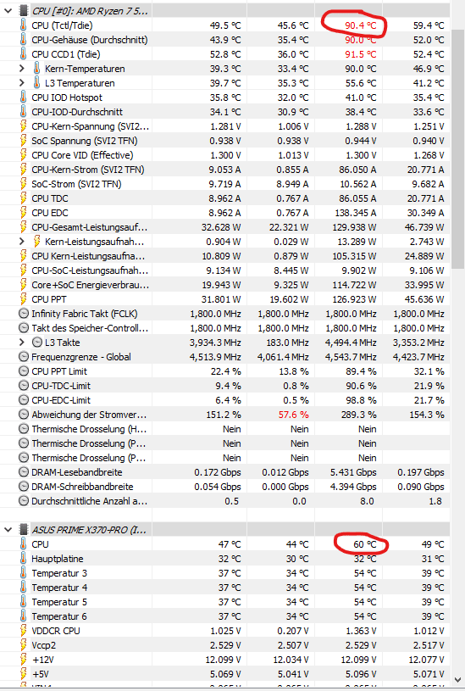The width and height of the screenshot is (465, 691).
Task: Expand the Kern-Leistungsaufnahme subtree
Action: tap(22, 242)
